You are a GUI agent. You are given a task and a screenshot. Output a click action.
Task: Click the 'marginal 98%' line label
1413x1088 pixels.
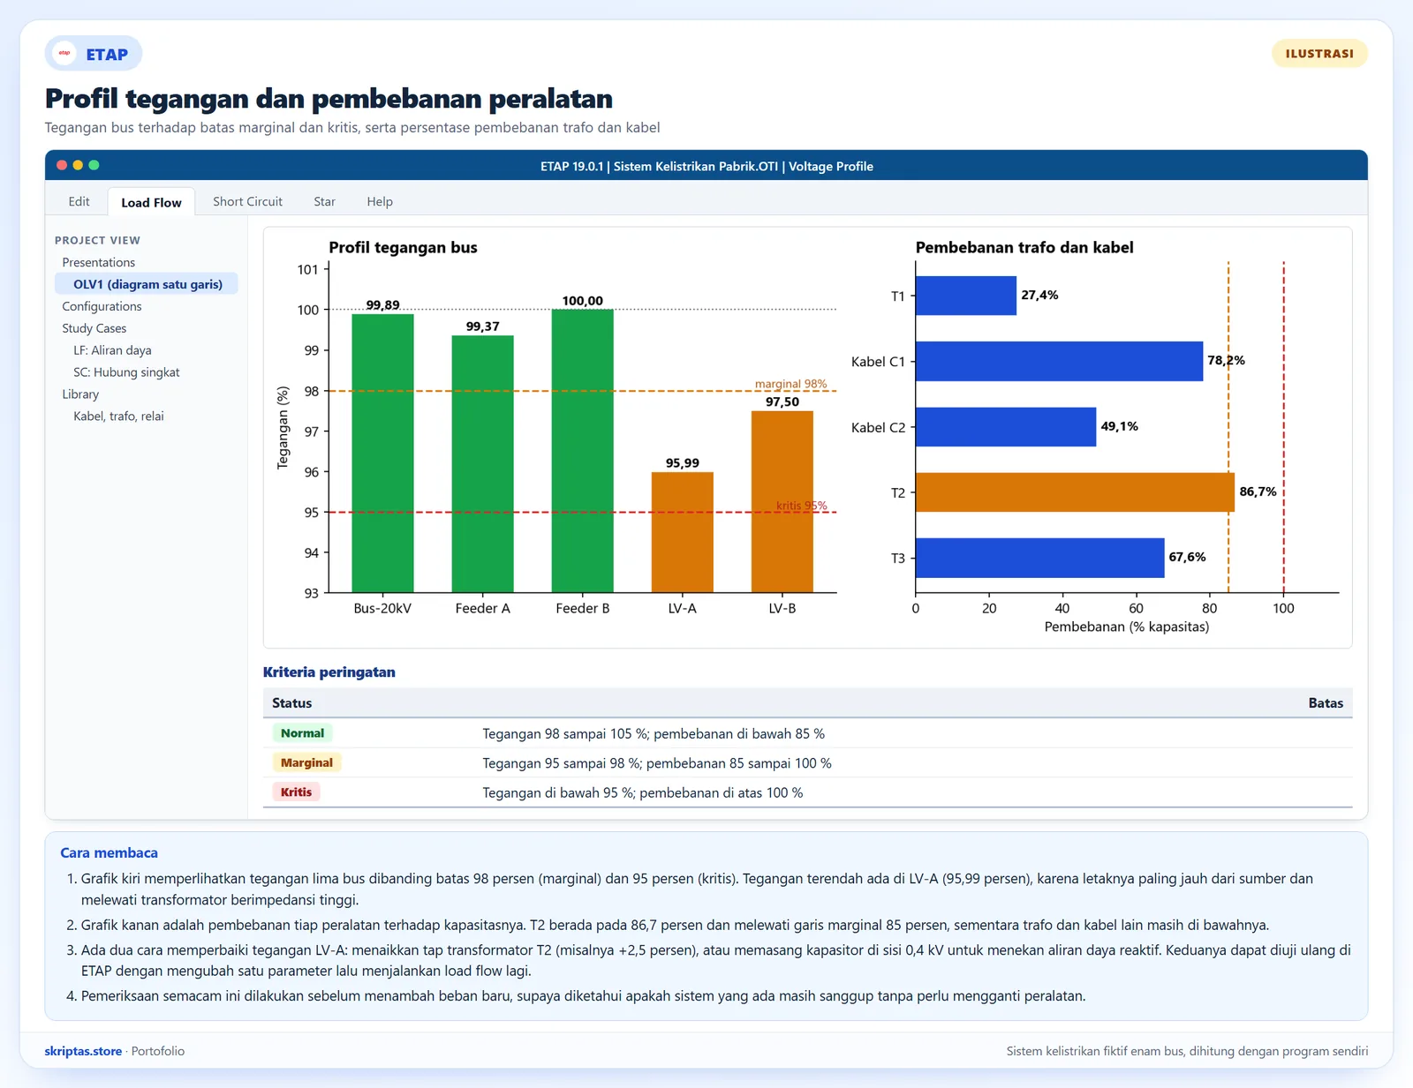click(790, 384)
